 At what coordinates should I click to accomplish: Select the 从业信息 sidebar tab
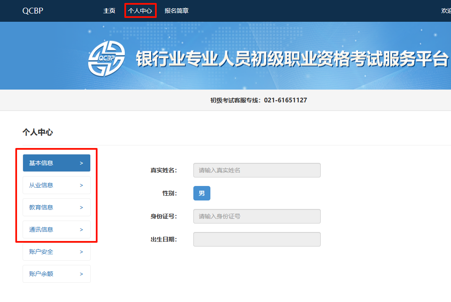(57, 185)
